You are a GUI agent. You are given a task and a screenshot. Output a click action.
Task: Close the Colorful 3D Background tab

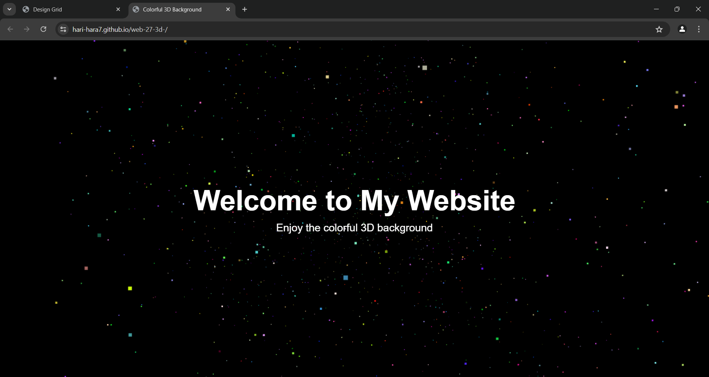coord(228,10)
